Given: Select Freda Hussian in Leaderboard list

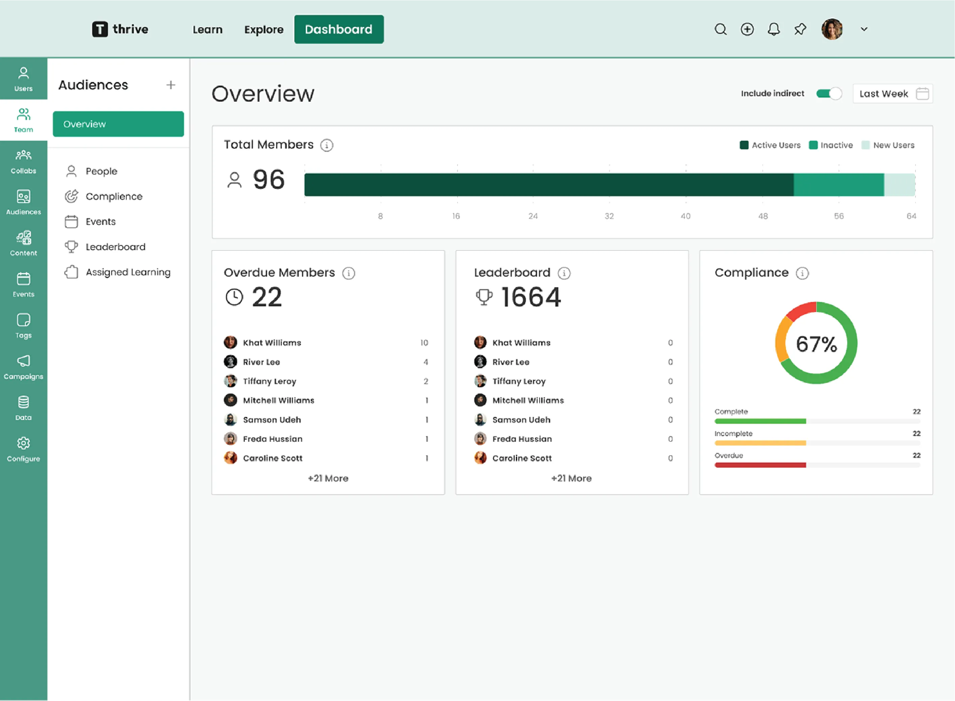Looking at the screenshot, I should coord(573,439).
